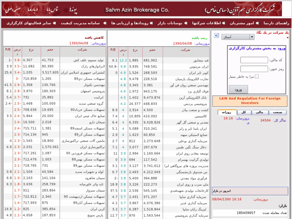Click the کاهش یافته section heading

(94, 38)
